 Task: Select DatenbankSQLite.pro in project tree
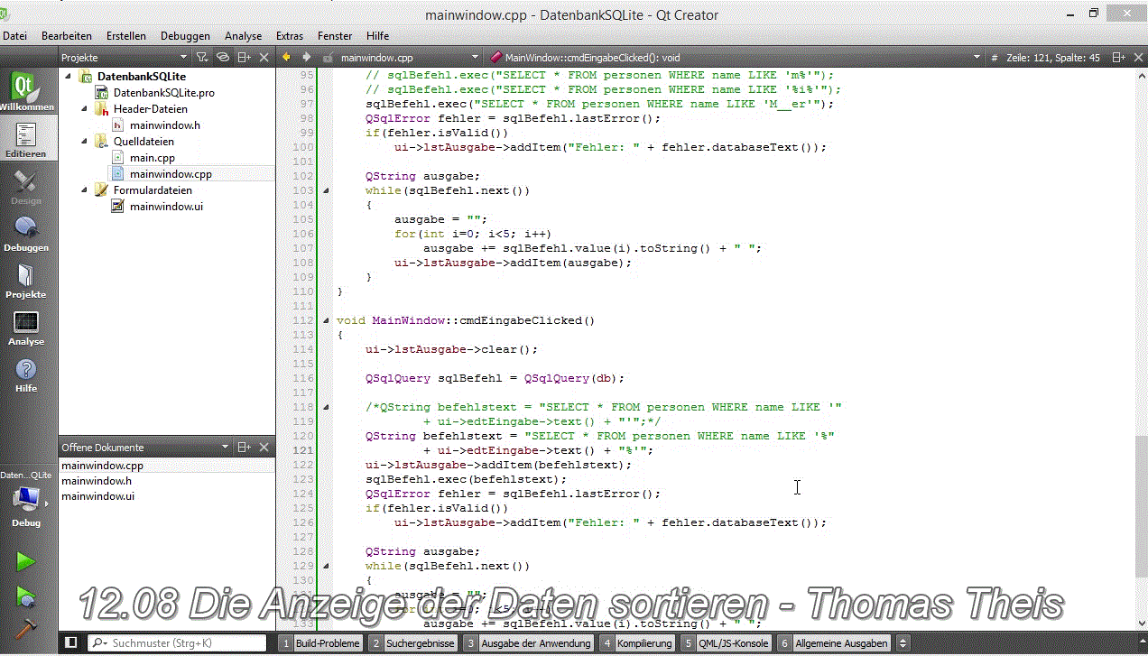click(163, 93)
